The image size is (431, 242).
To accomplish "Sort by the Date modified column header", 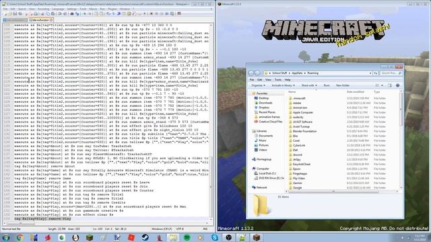I will pos(356,92).
